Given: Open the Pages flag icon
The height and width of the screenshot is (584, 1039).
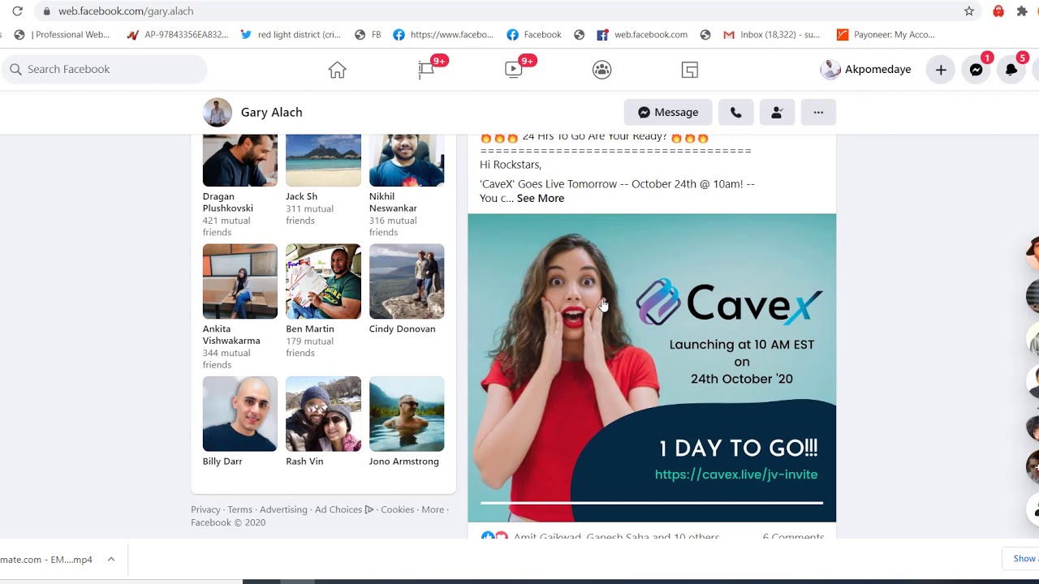Looking at the screenshot, I should pos(426,70).
